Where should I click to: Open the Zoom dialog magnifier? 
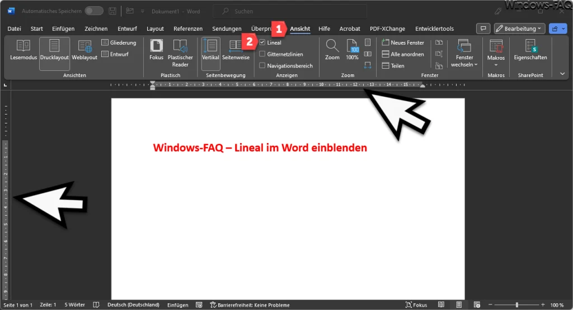[332, 50]
